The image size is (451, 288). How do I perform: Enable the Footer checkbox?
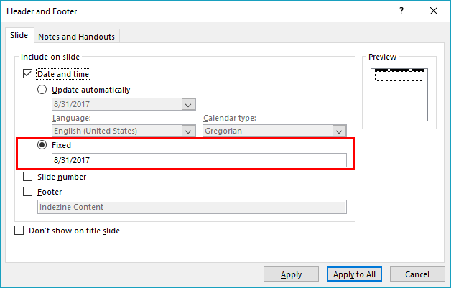click(x=28, y=192)
